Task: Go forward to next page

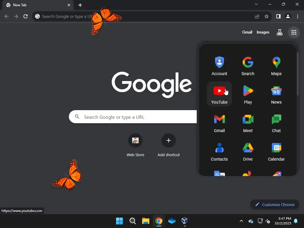Action: (x=16, y=17)
